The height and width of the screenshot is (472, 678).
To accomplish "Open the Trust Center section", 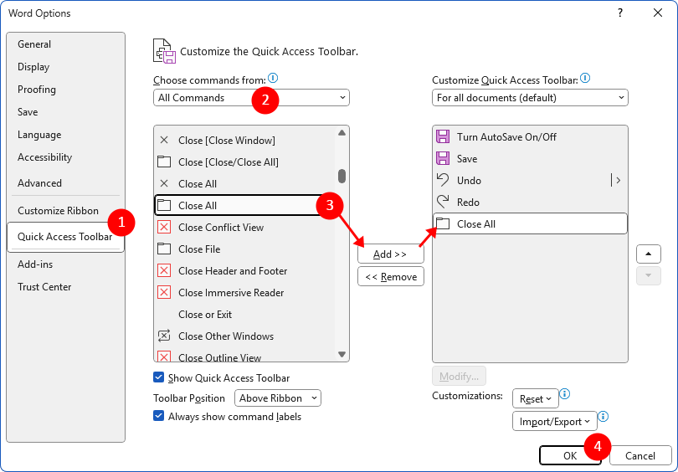I will click(x=44, y=287).
